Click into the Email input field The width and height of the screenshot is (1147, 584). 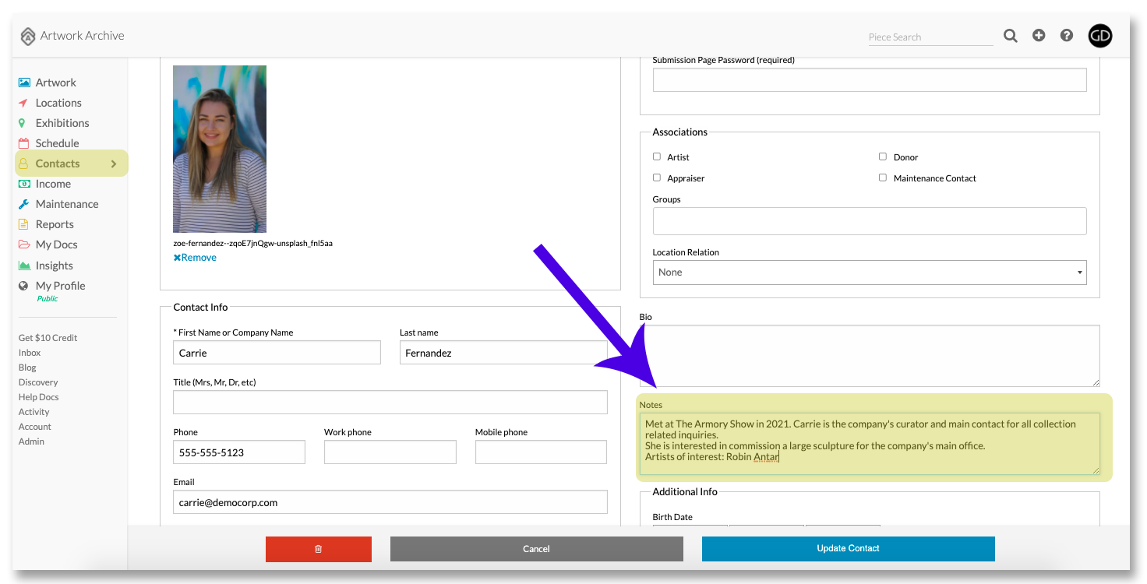click(x=390, y=502)
